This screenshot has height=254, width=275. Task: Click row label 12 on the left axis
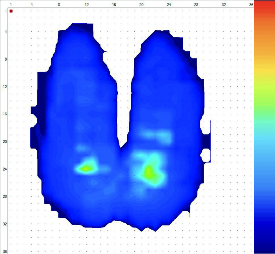coord(5,87)
